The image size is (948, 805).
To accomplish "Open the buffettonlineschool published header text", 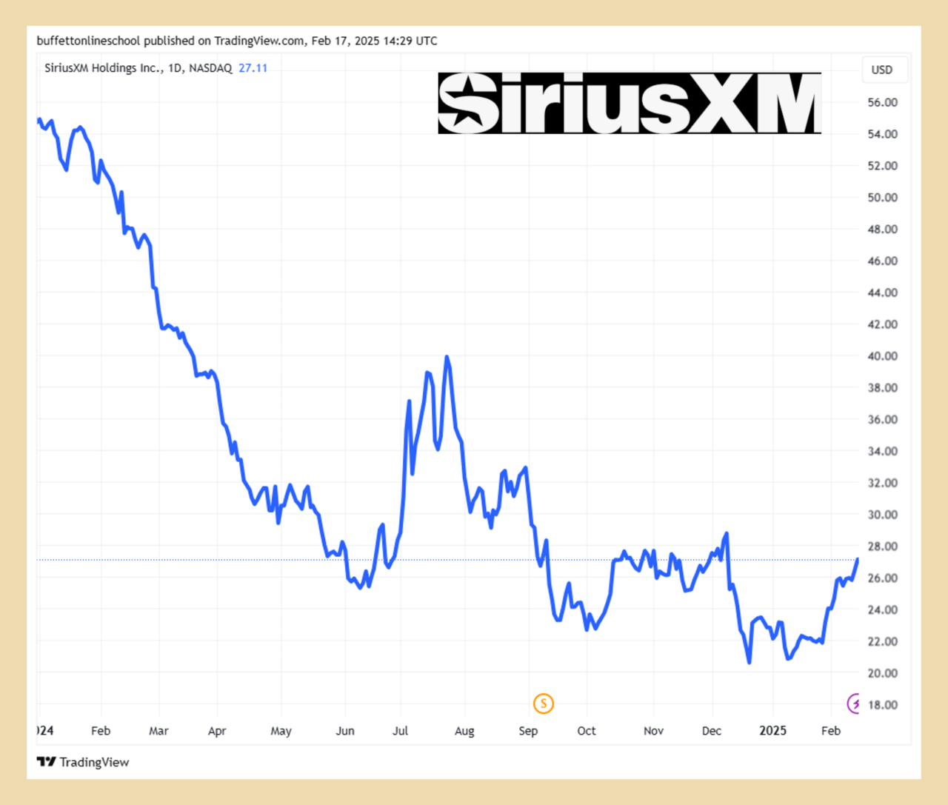I will tap(237, 41).
